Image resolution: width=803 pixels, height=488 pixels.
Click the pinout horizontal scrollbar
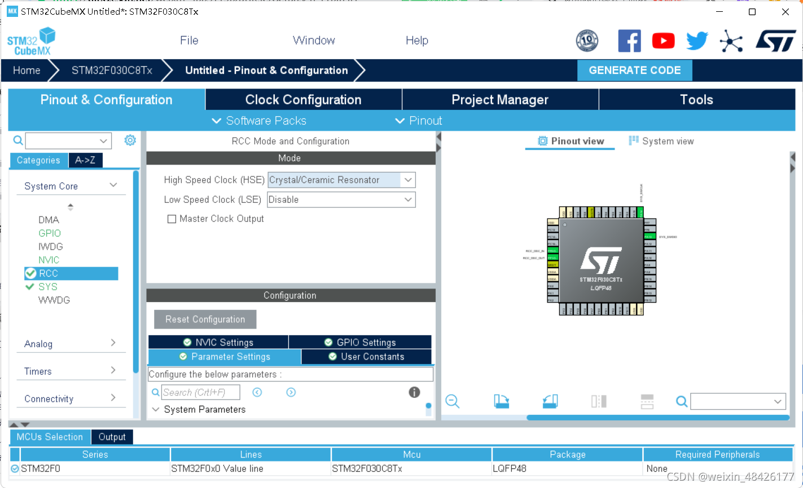[657, 418]
